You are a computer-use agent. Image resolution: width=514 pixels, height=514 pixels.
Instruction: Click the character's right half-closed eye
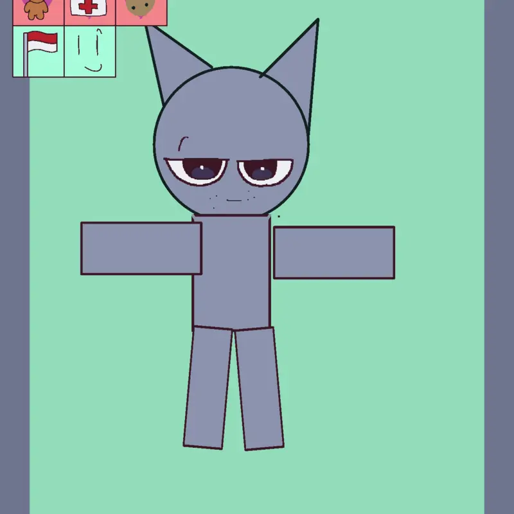pyautogui.click(x=265, y=172)
